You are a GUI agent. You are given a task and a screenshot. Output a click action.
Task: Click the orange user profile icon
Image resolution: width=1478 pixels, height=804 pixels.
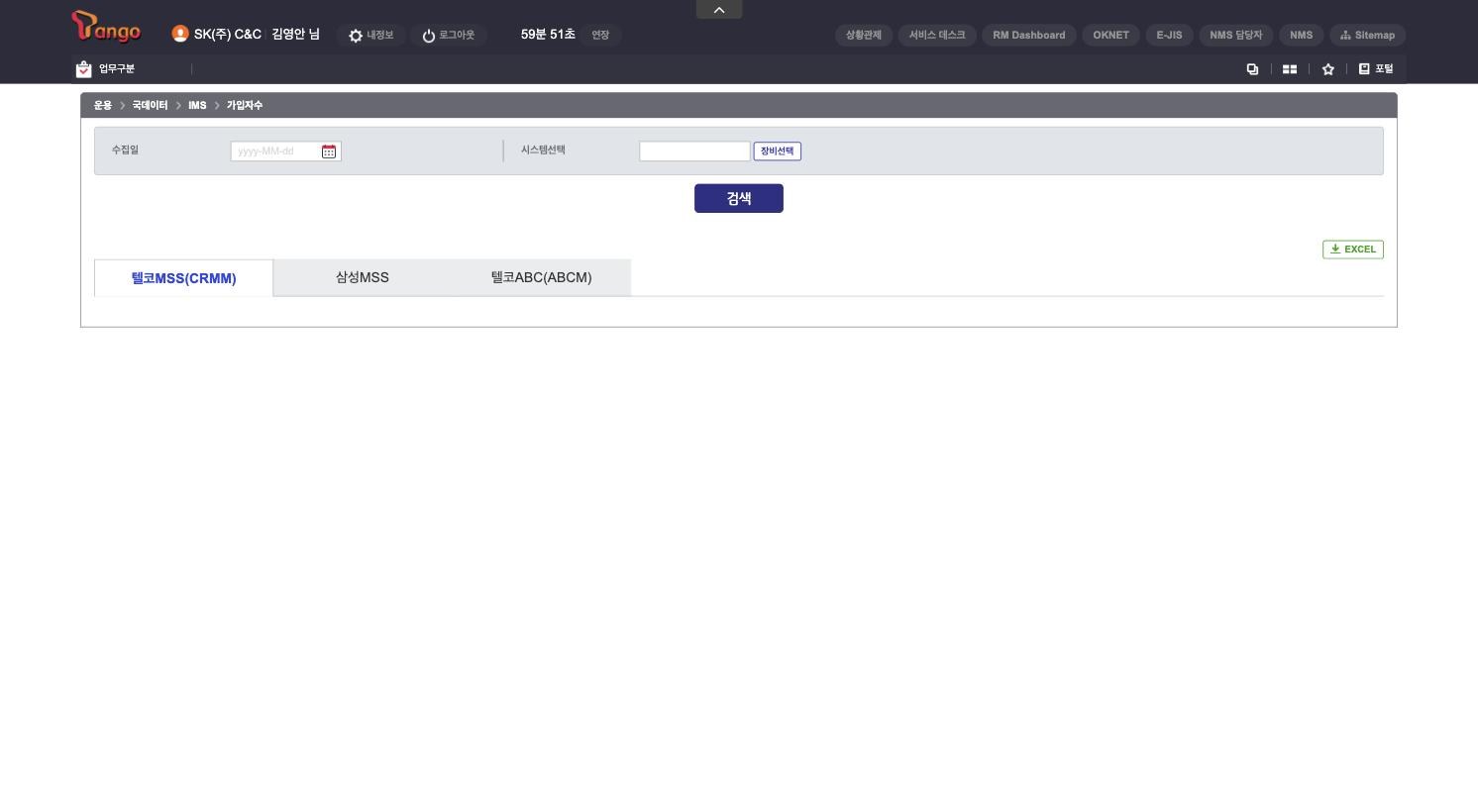click(x=180, y=34)
